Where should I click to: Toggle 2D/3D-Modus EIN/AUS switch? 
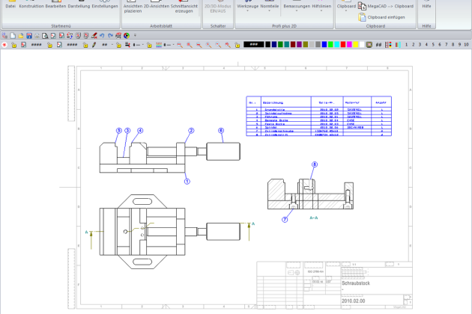[218, 8]
